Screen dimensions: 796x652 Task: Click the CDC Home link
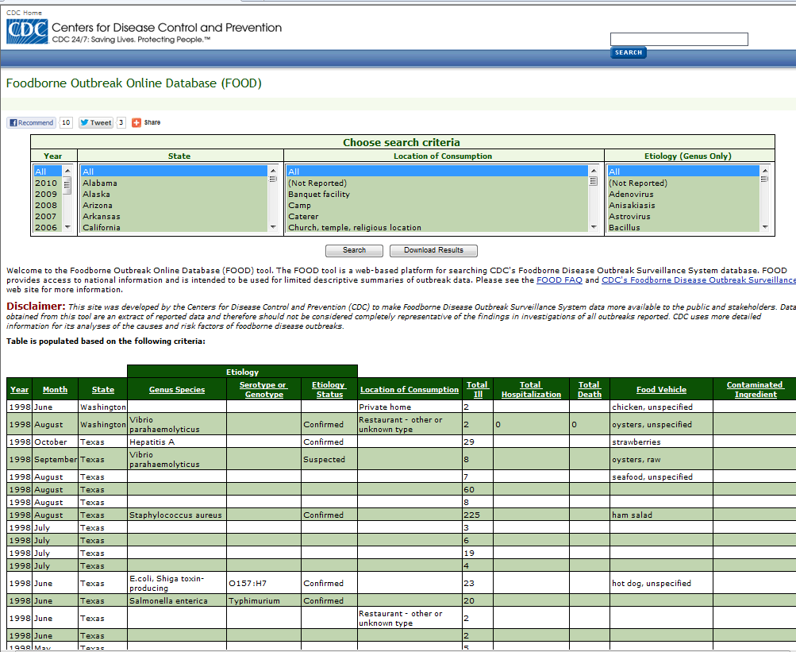pyautogui.click(x=25, y=14)
